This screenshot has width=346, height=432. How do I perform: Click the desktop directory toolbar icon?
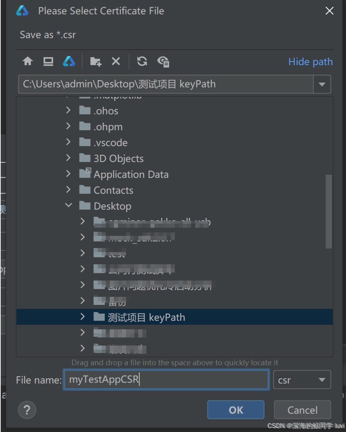pyautogui.click(x=48, y=61)
